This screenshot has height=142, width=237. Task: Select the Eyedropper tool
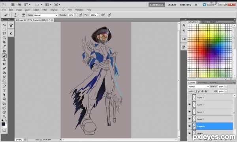click(4, 46)
